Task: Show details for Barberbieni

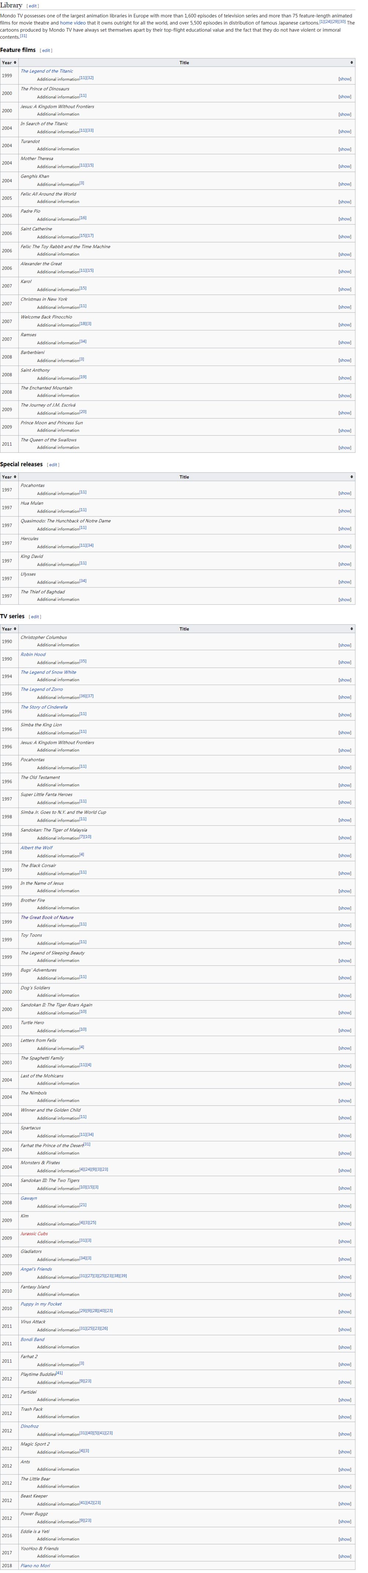Action: coord(345,360)
